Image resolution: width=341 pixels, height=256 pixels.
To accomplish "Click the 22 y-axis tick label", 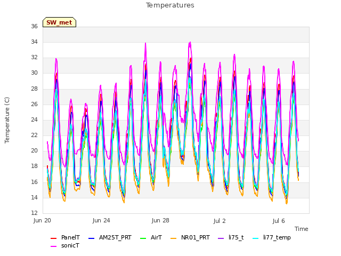I will pos(34,135).
